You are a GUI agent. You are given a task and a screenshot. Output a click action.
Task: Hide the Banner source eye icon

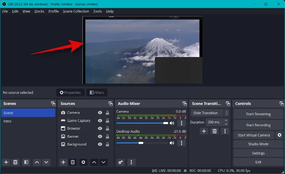click(100, 137)
